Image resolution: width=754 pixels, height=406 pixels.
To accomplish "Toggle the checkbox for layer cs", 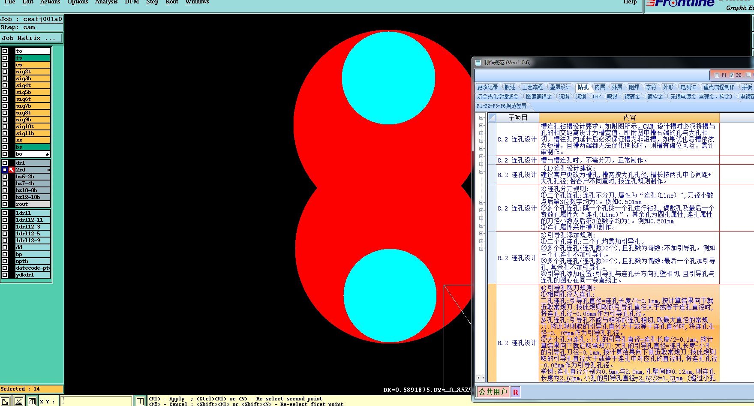I will [5, 65].
